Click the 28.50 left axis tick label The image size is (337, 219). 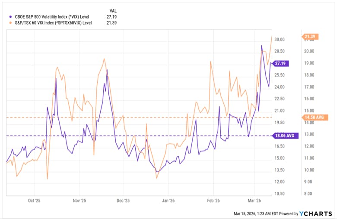(280, 51)
